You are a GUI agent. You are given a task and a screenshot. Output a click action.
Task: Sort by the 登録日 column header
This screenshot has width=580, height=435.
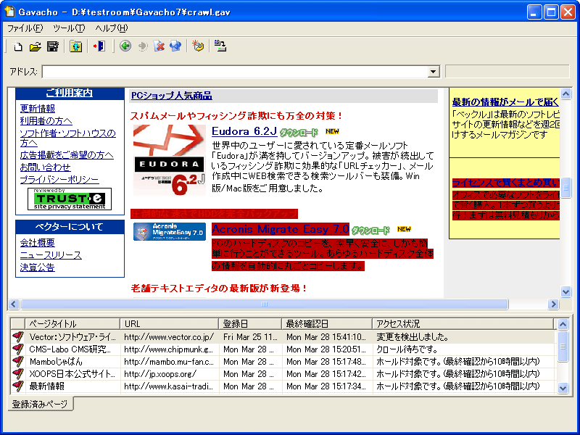[250, 324]
